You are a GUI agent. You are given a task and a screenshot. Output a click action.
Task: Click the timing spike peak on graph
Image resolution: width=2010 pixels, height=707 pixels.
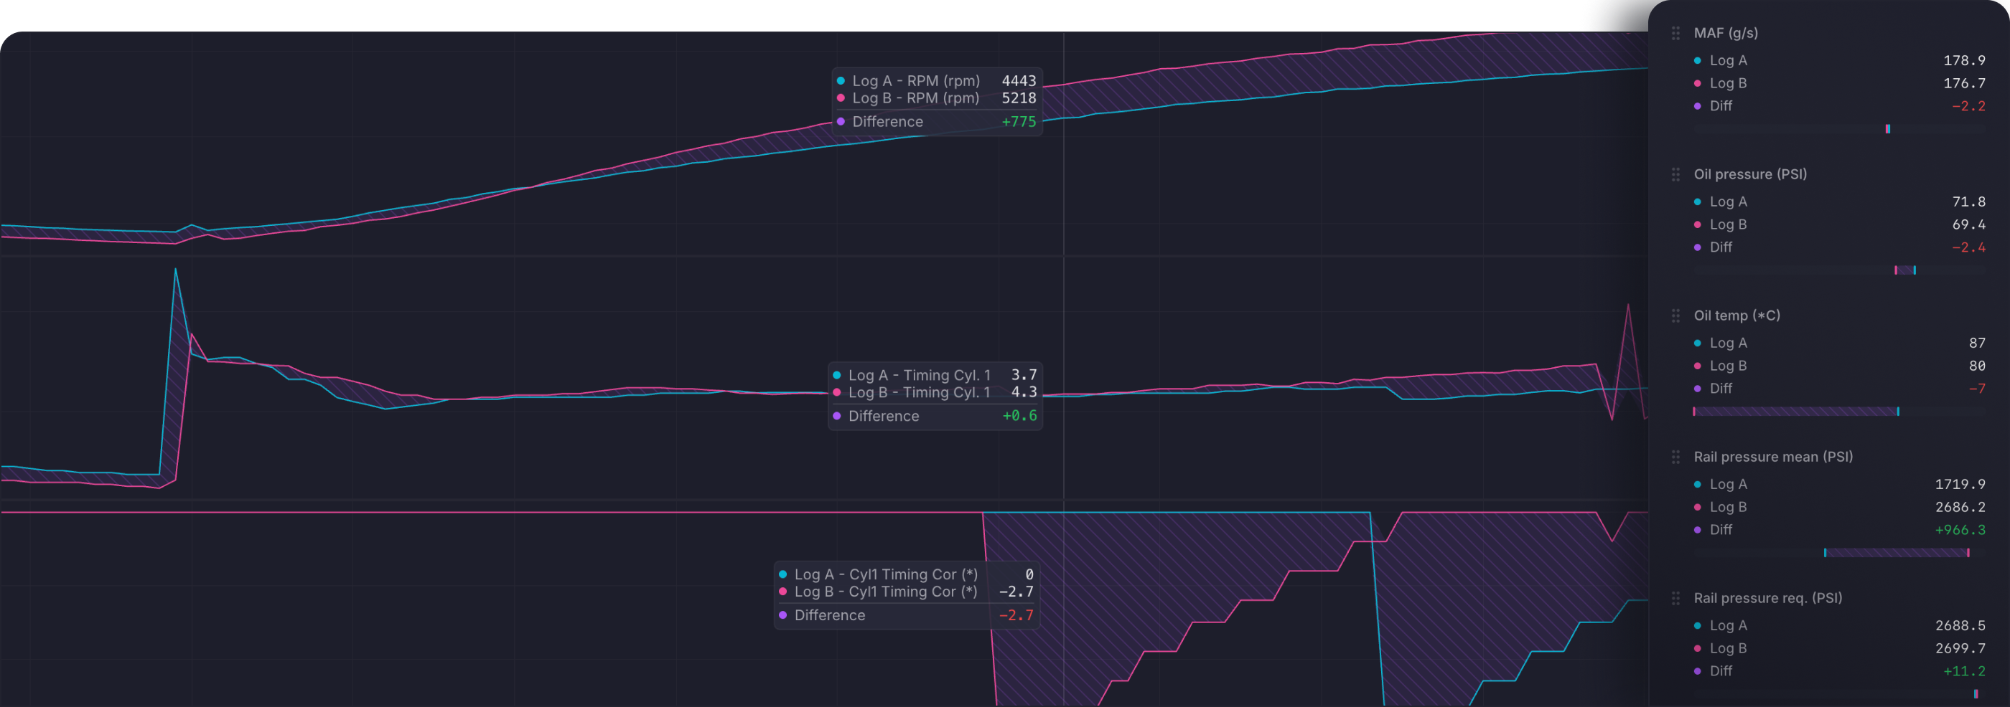(176, 270)
